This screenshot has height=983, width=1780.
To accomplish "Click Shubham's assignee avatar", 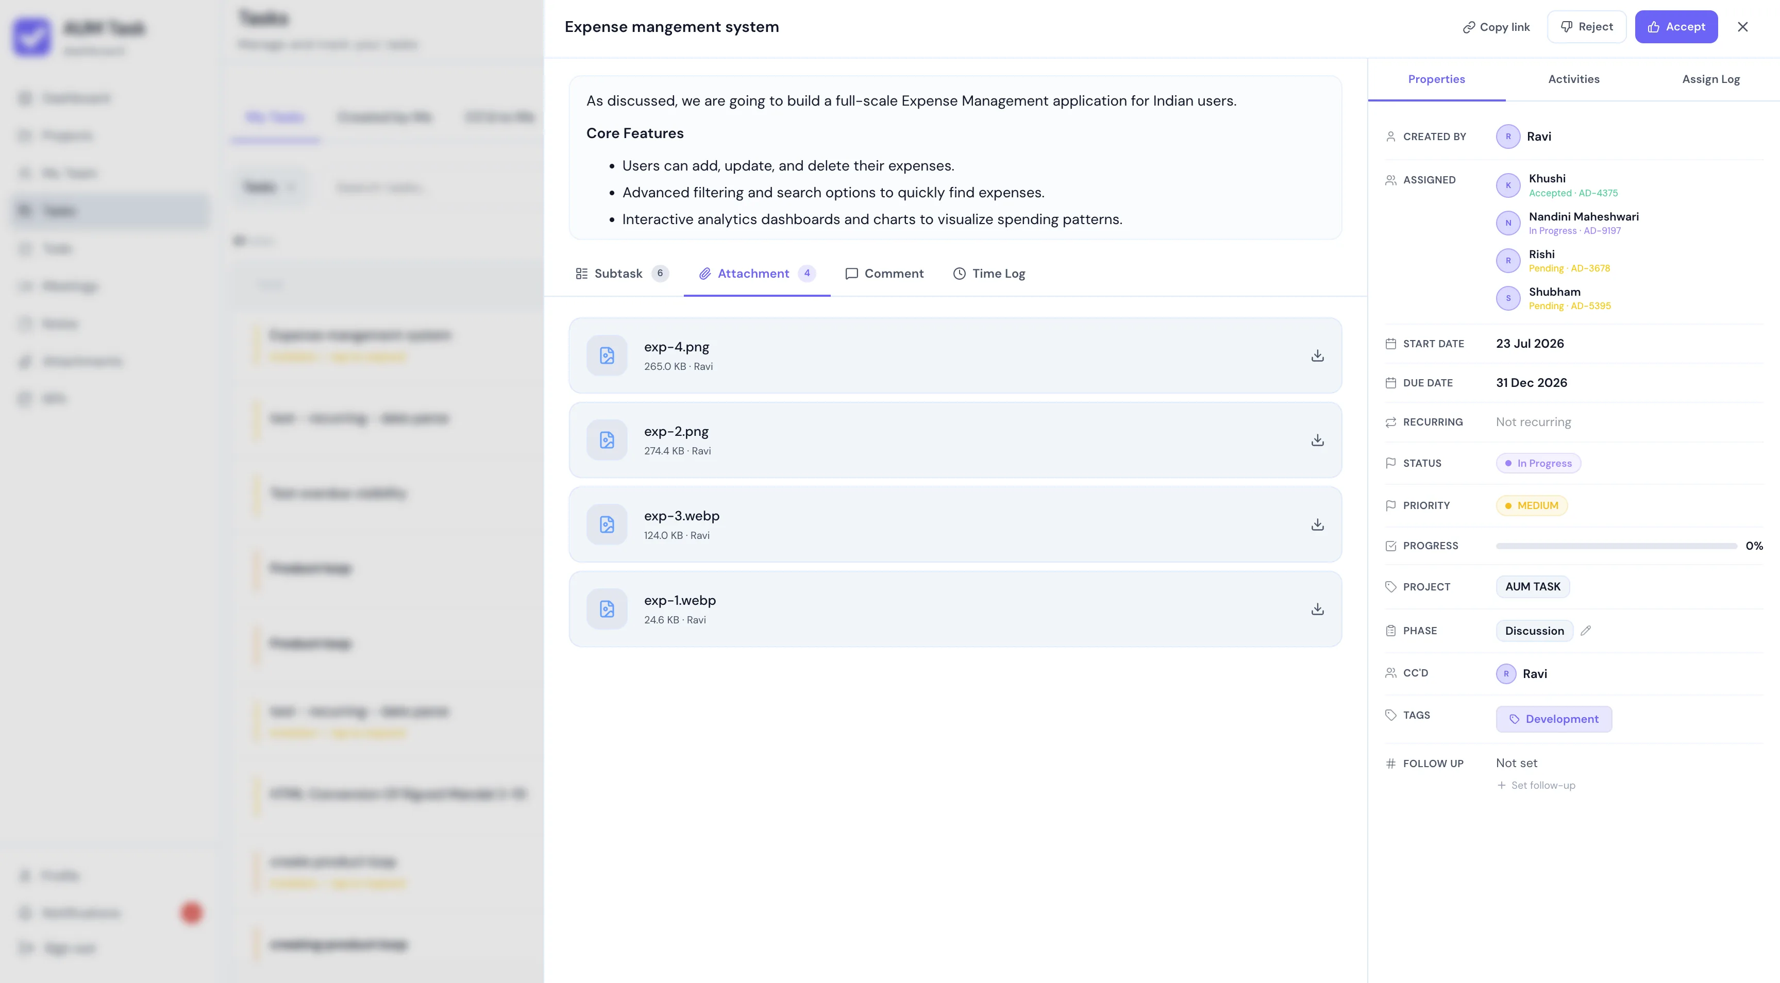I will pos(1508,298).
